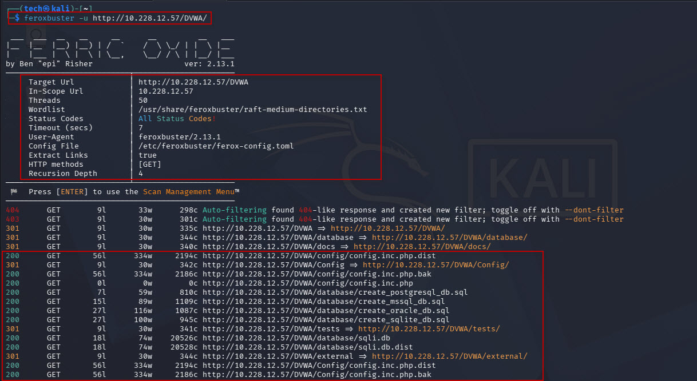Viewport: 697px width, 381px height.
Task: Click the [ENTER] key hint text
Action: 72,192
